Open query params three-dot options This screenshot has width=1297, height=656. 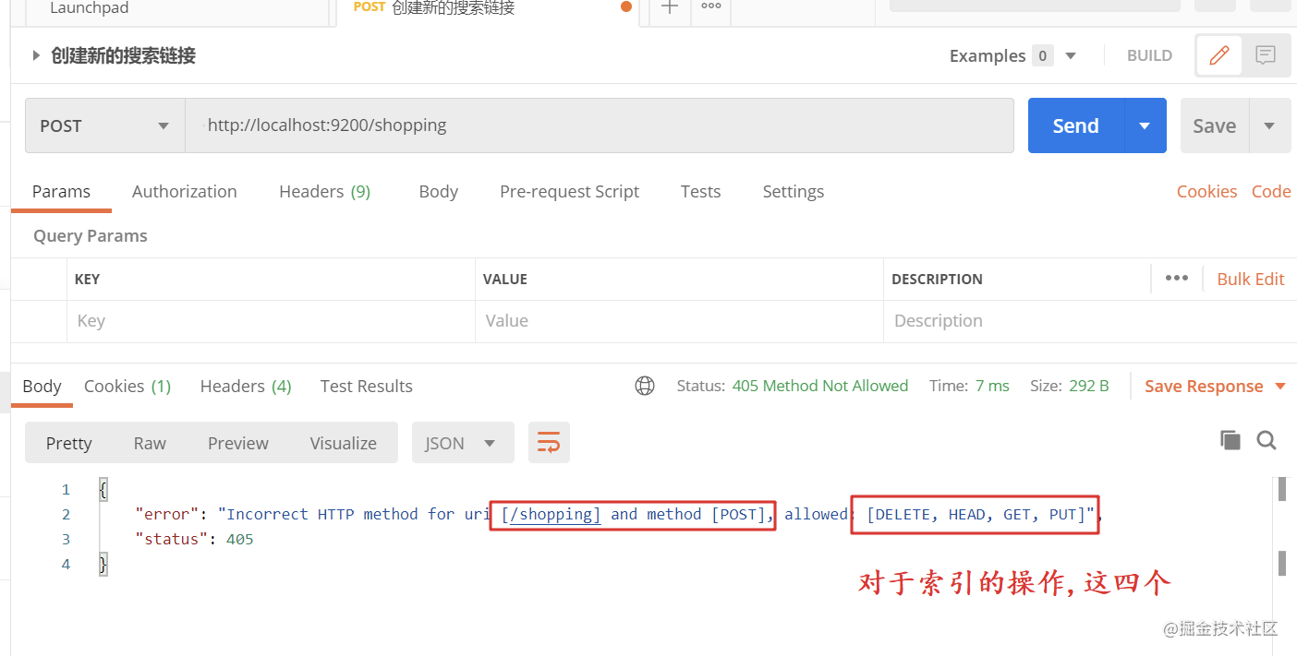tap(1176, 279)
